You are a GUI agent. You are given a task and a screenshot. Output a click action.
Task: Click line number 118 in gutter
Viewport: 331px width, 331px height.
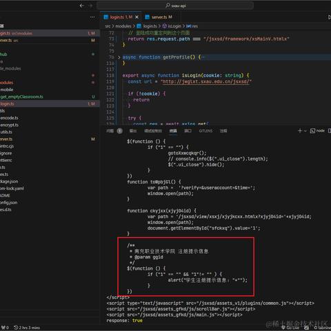coord(110,75)
